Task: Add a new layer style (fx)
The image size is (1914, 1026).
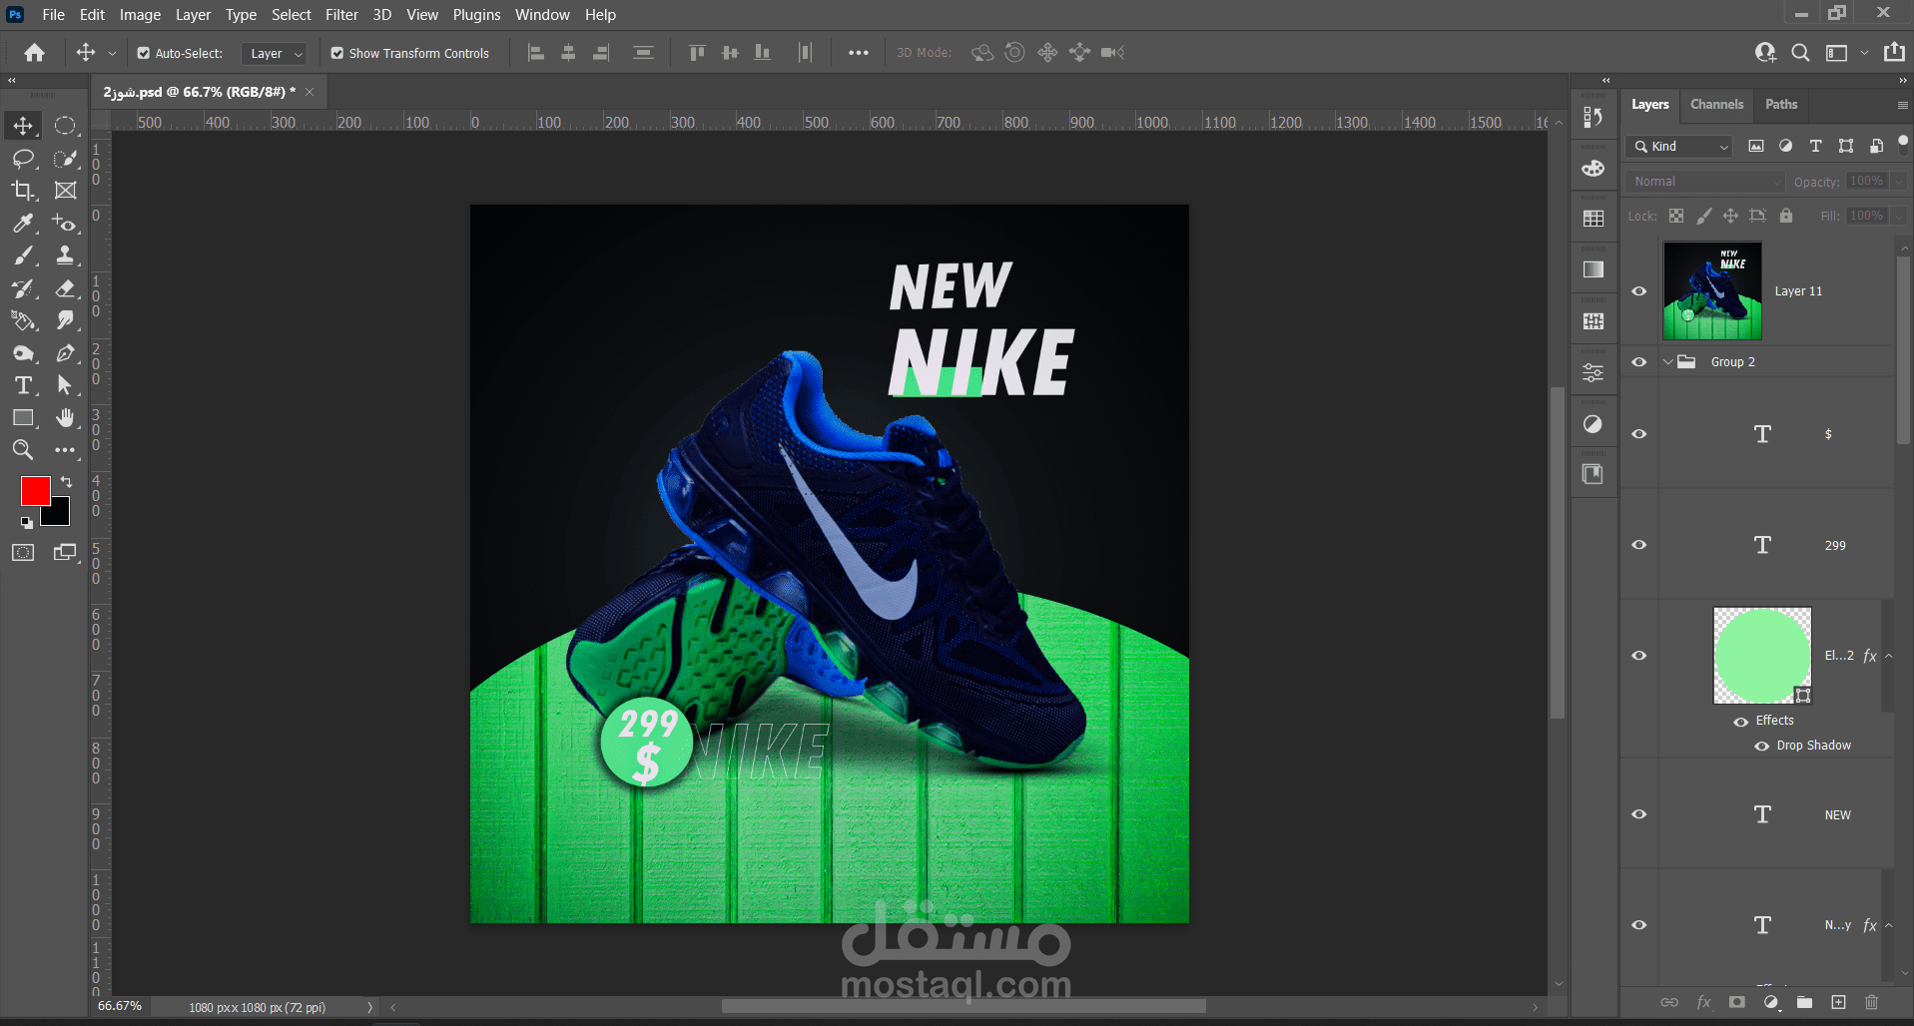Action: tap(1703, 1002)
